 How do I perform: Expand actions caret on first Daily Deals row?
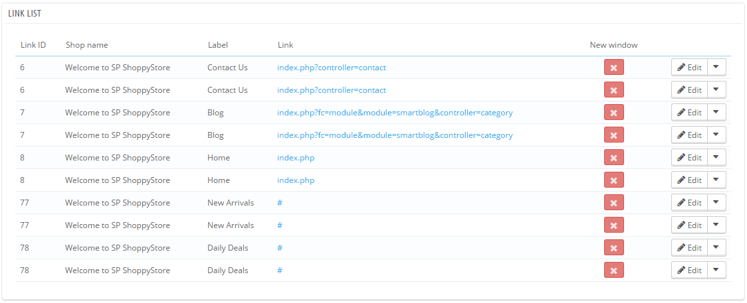pyautogui.click(x=716, y=247)
